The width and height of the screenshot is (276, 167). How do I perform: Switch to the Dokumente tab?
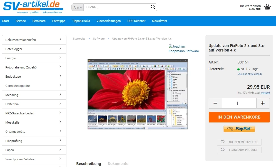pyautogui.click(x=118, y=163)
